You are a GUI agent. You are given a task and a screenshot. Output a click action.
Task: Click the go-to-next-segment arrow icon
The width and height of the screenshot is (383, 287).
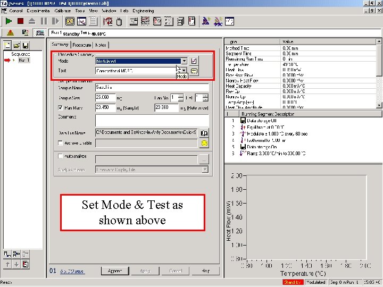point(55,21)
